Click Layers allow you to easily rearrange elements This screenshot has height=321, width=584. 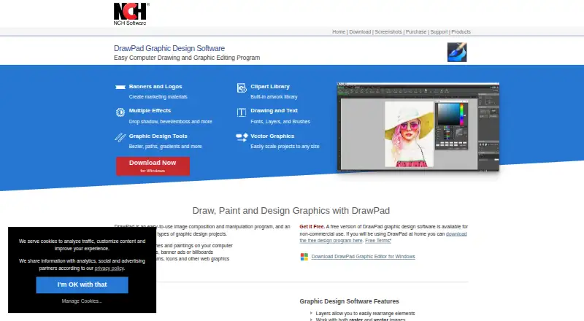365,314
